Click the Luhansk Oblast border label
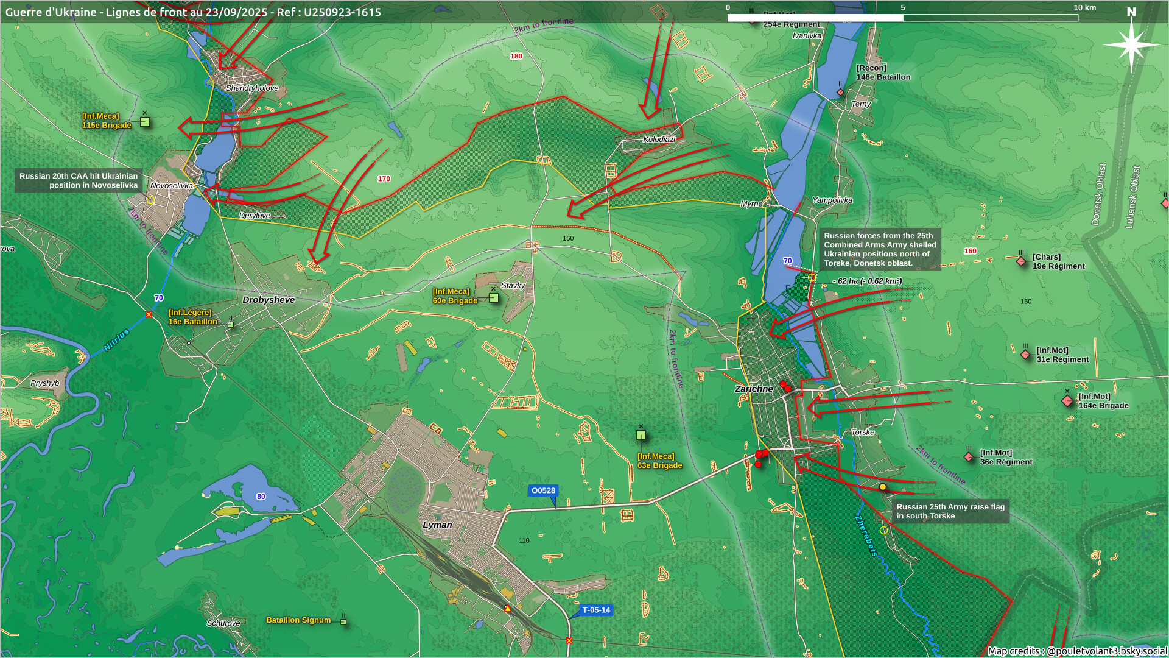The width and height of the screenshot is (1169, 658). (x=1132, y=197)
